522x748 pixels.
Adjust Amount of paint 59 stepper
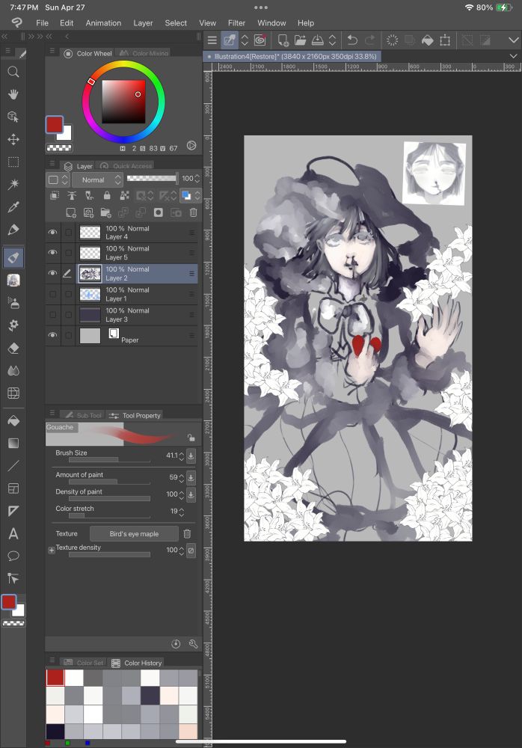[181, 477]
